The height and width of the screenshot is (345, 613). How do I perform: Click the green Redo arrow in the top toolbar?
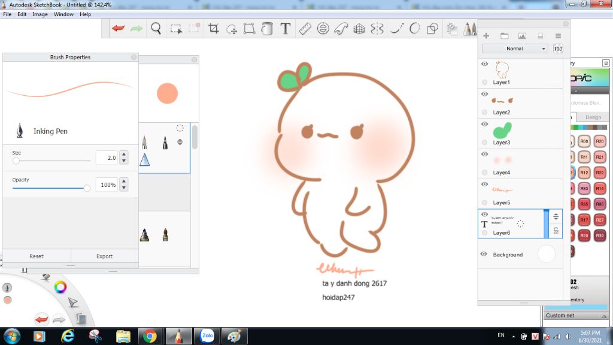(x=136, y=28)
